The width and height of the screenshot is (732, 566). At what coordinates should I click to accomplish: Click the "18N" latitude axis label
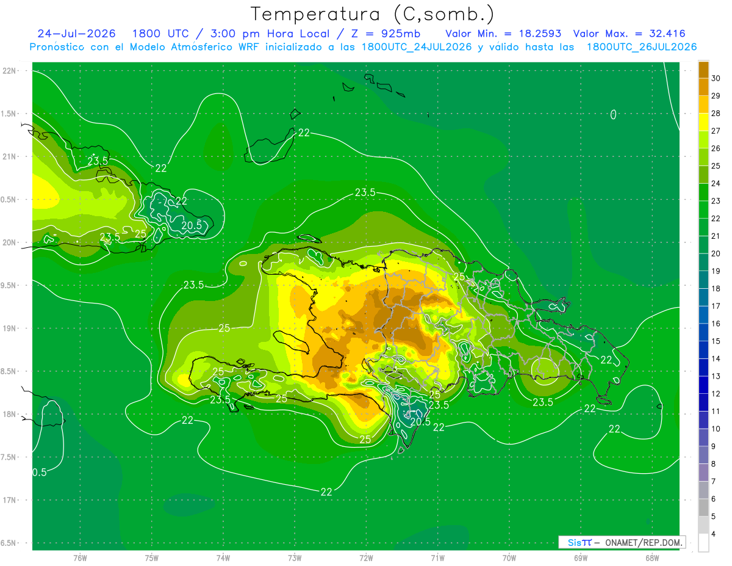click(10, 415)
